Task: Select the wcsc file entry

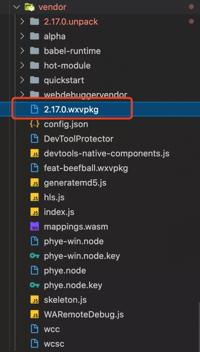Action: pos(54,344)
